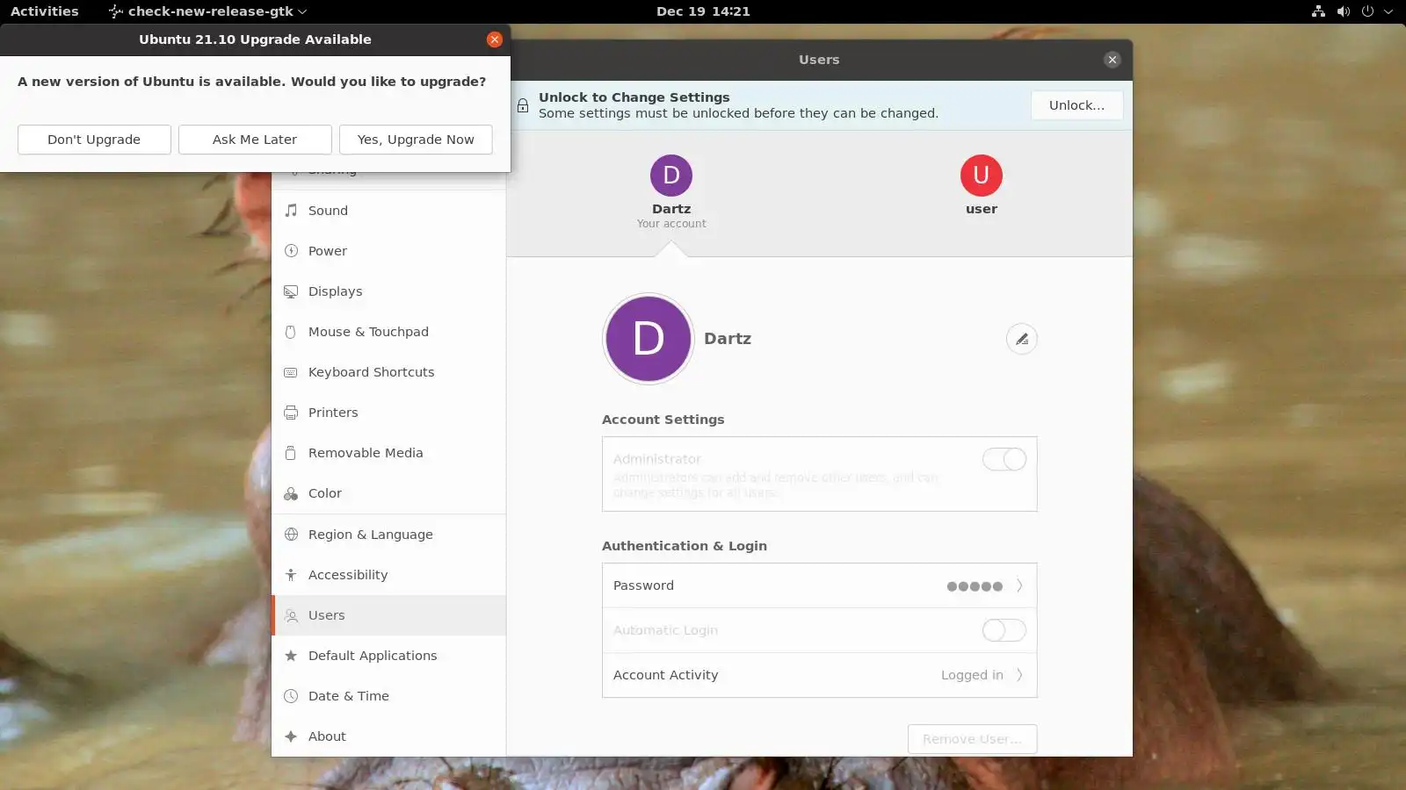1406x790 pixels.
Task: Close the Users settings window
Action: pyautogui.click(x=1112, y=60)
